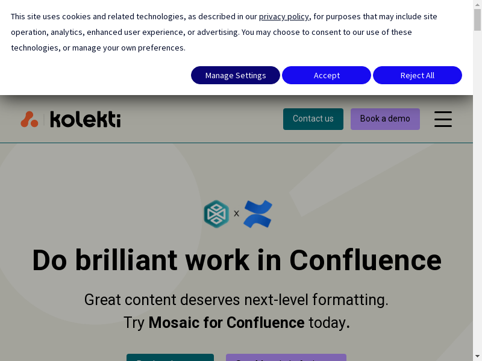Image resolution: width=482 pixels, height=361 pixels.
Task: Reject all cookies
Action: pos(417,75)
